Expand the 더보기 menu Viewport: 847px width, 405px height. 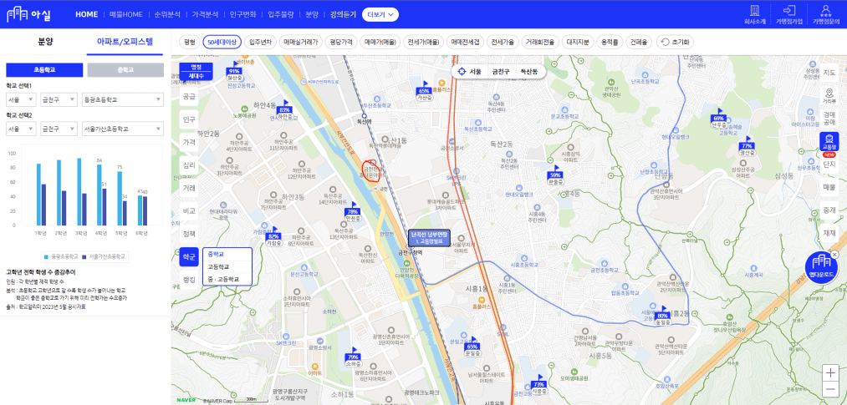pos(380,14)
